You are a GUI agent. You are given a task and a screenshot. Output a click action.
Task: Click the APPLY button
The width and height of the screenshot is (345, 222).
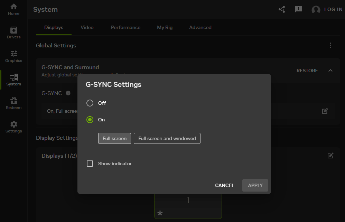pos(255,185)
